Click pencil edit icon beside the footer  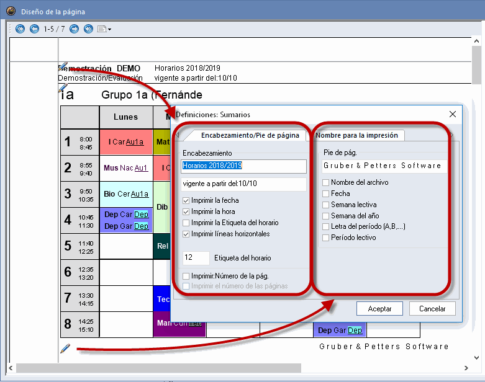click(65, 349)
